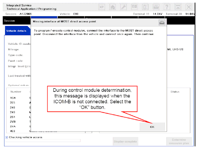198x149 pixels.
Task: Select optional extra row 1CA
Action: click(13, 98)
